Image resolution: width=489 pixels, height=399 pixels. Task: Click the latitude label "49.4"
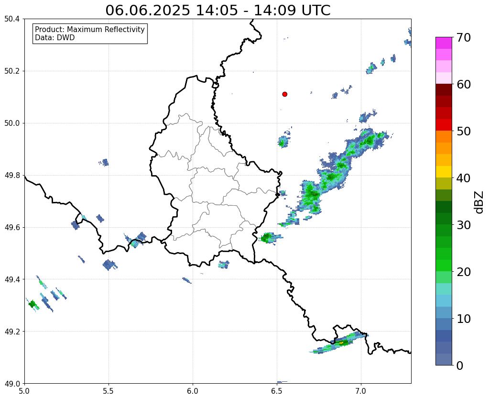12,279
